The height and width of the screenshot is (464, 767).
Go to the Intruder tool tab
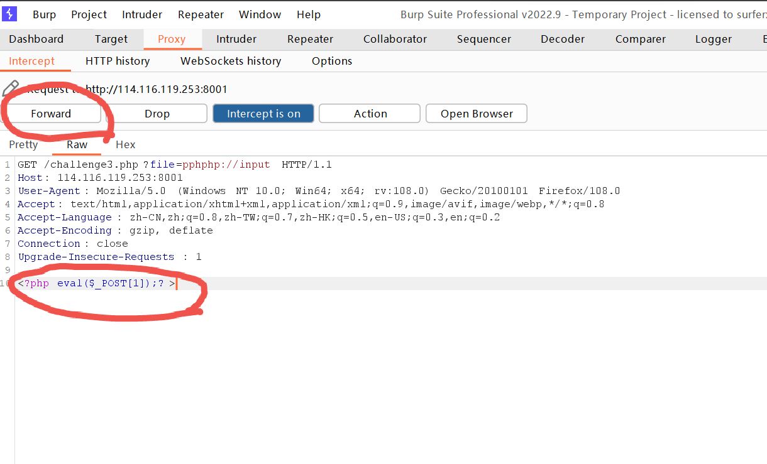pyautogui.click(x=236, y=39)
